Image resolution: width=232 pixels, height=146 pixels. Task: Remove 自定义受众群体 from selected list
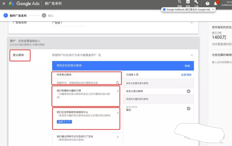[188, 91]
